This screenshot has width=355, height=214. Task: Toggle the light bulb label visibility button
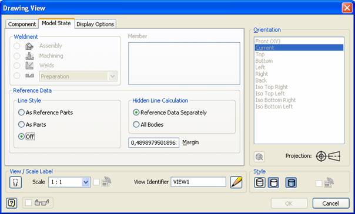[16, 182]
